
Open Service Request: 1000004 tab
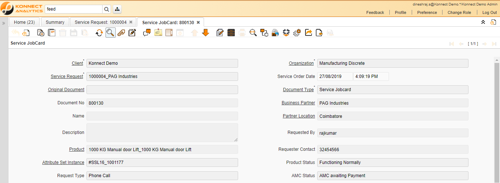pyautogui.click(x=100, y=22)
